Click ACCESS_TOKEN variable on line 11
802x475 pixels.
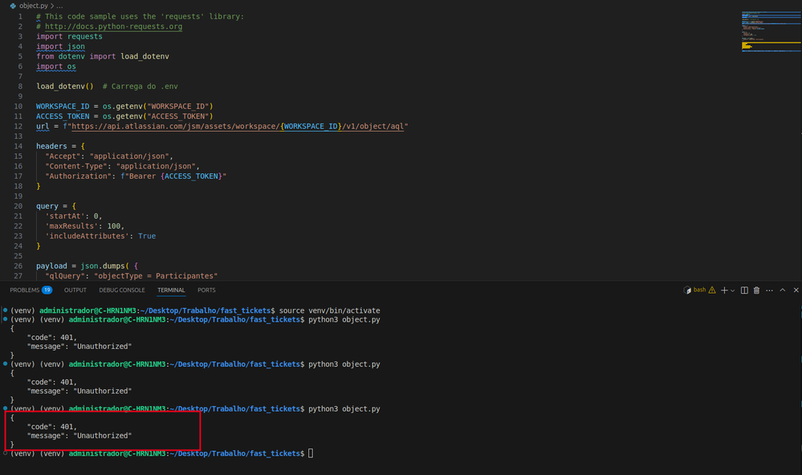[x=63, y=116]
